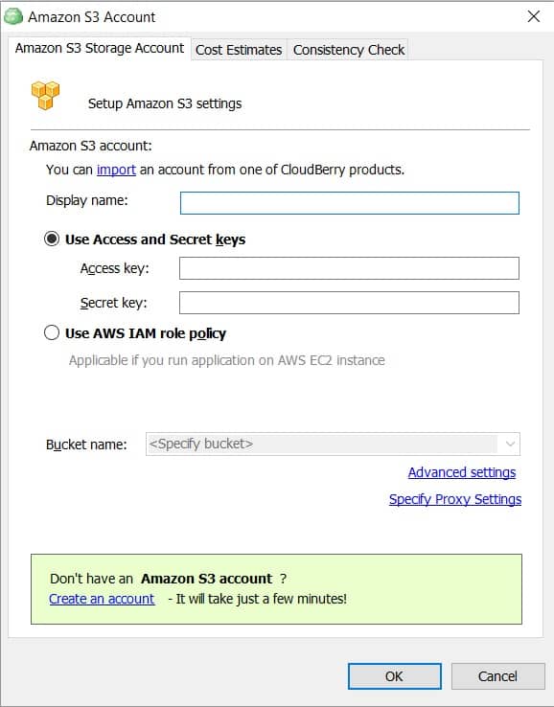Screen dimensions: 554x707
Task: Click into the Access key field
Action: tap(349, 268)
